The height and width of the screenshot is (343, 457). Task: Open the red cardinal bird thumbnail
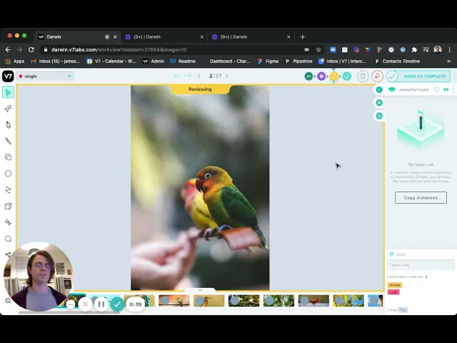[x=313, y=300]
